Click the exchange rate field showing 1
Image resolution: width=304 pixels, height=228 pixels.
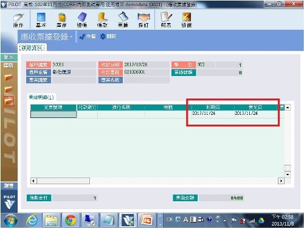229,65
